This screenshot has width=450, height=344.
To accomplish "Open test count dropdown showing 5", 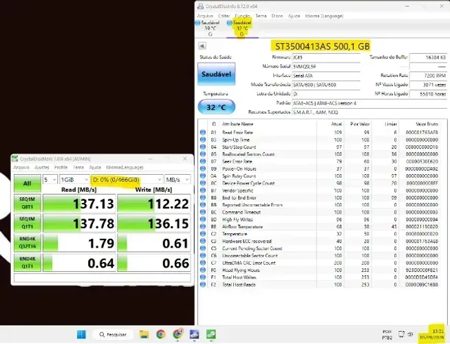I will tap(50, 180).
